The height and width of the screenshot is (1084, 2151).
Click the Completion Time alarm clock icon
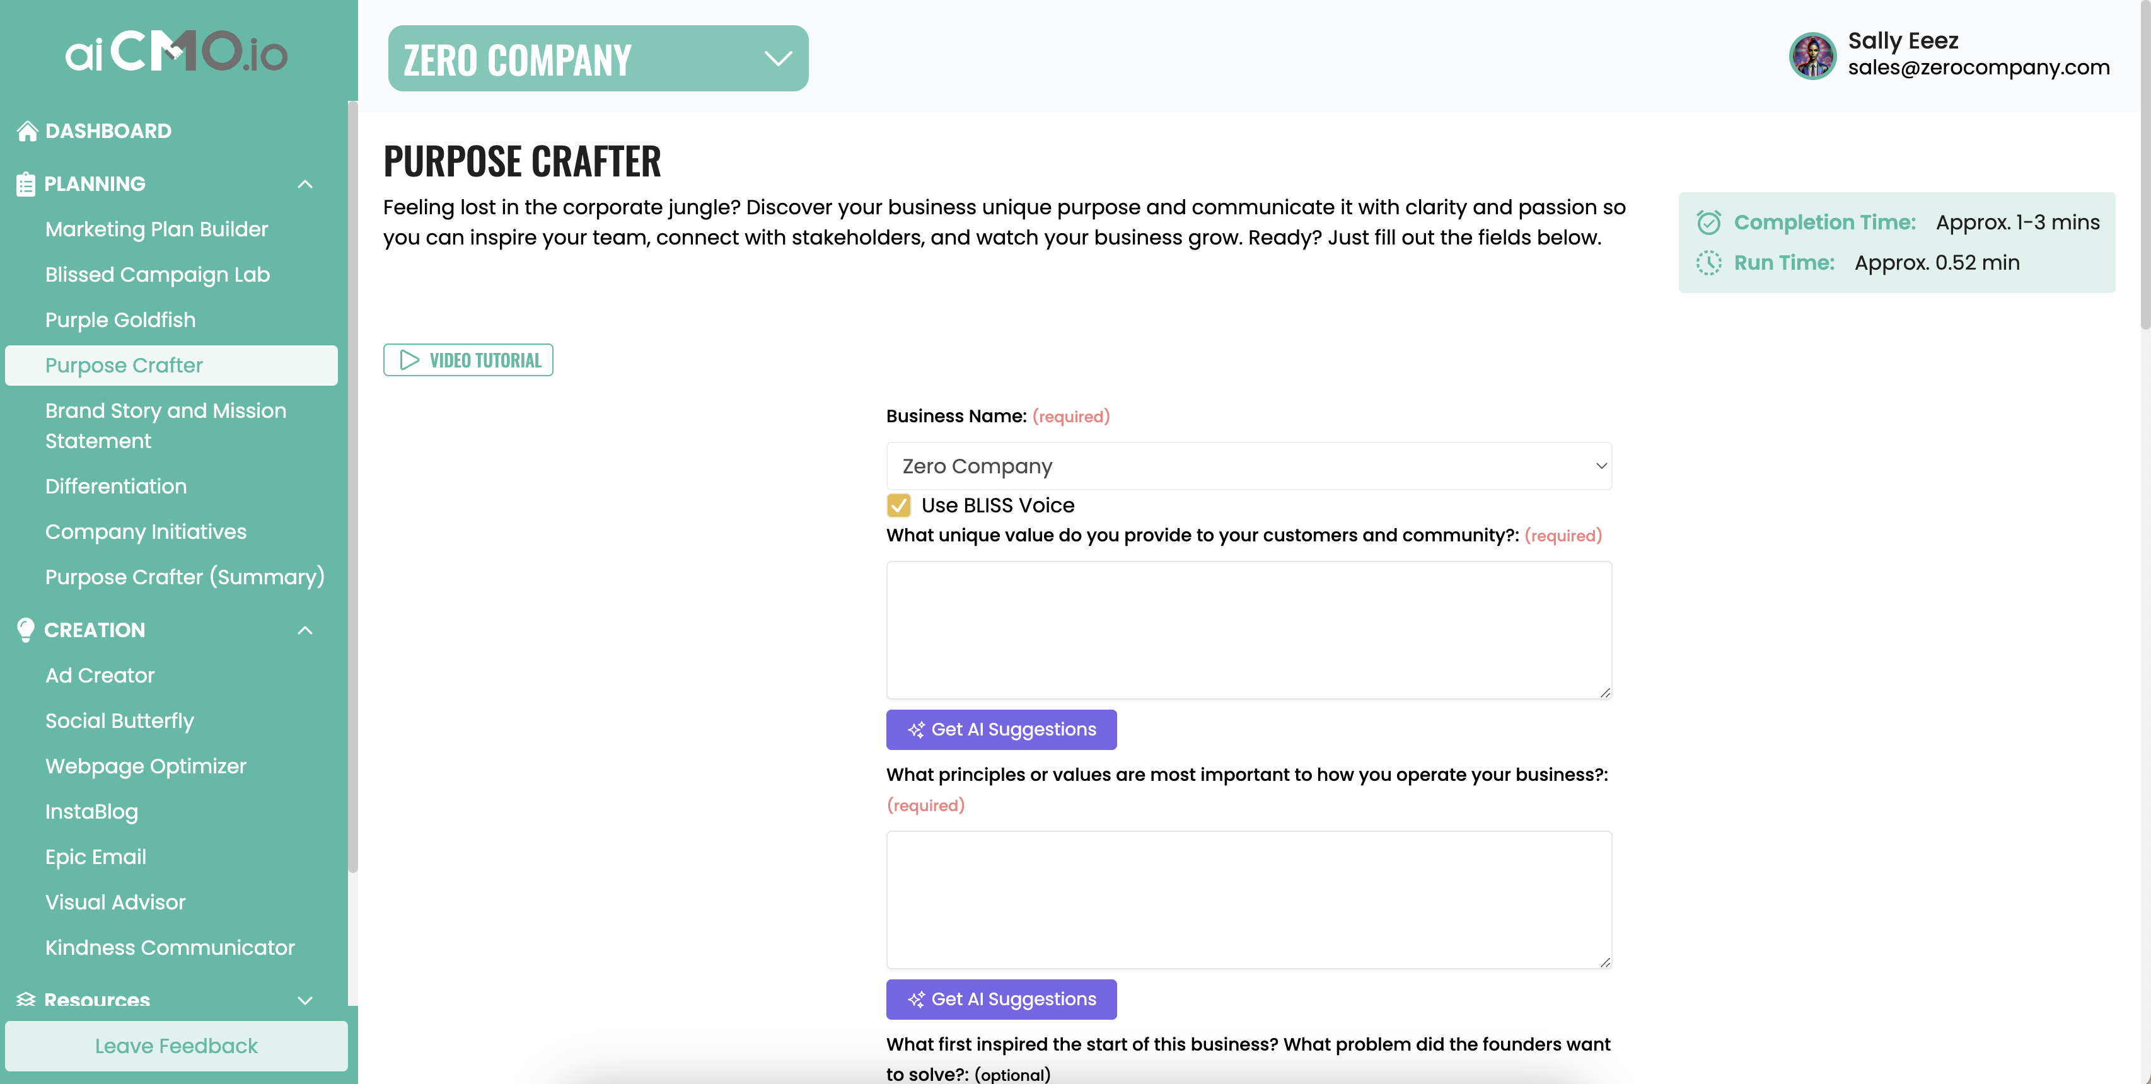pyautogui.click(x=1708, y=222)
